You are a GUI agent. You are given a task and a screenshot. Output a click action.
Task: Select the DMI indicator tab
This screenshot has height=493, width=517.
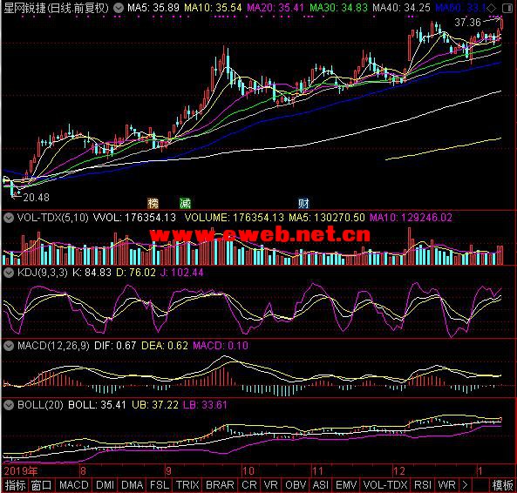tap(105, 485)
